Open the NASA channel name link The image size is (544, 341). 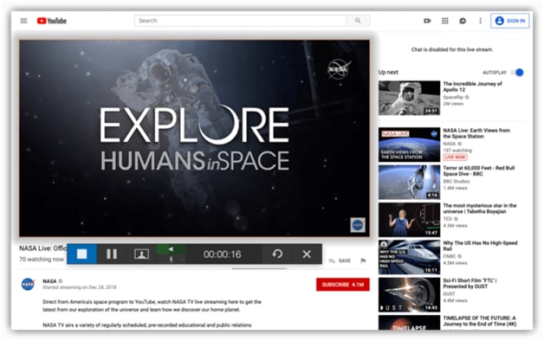(49, 281)
